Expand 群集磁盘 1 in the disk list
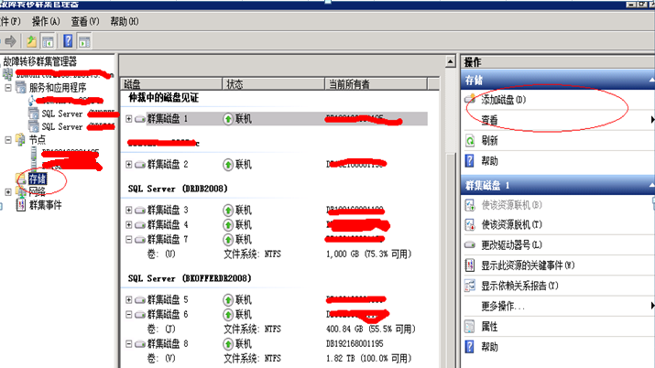655x368 pixels. click(129, 119)
